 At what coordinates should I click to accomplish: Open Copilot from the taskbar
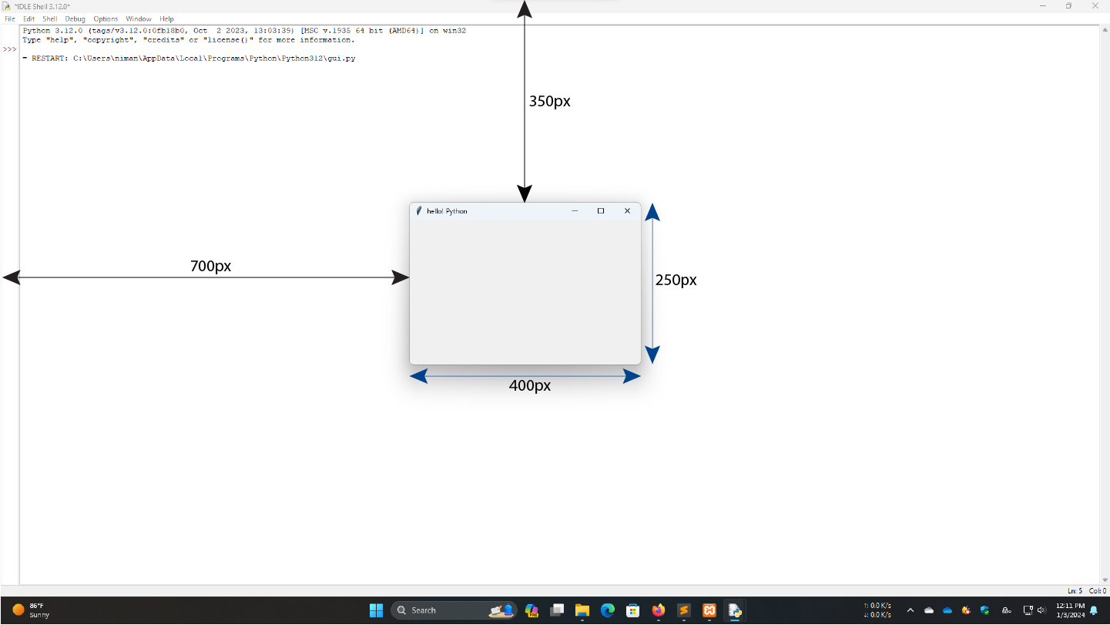coord(532,610)
